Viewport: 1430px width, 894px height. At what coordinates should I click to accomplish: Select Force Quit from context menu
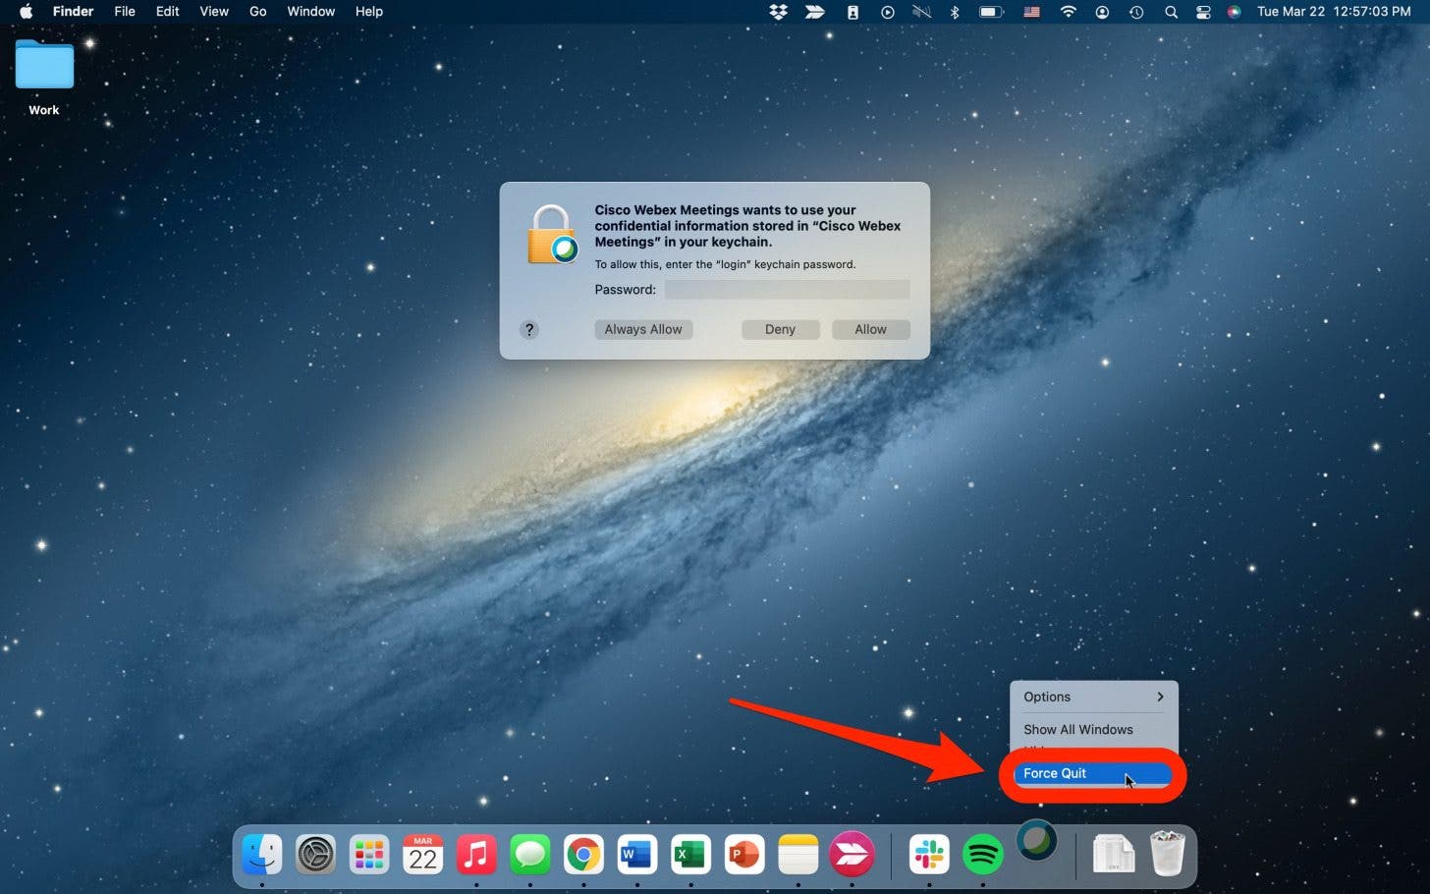point(1055,773)
